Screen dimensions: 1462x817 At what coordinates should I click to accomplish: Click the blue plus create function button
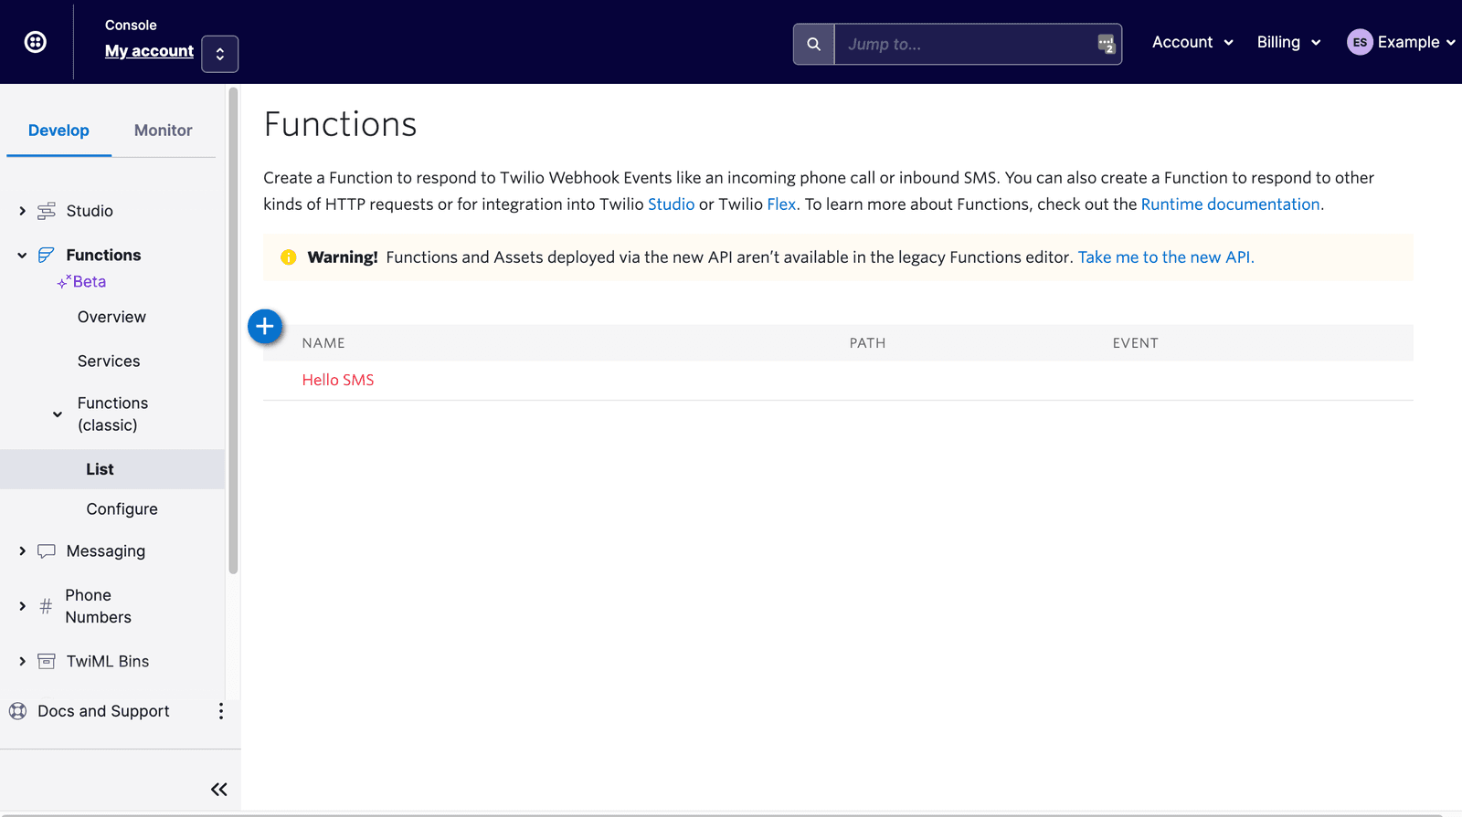coord(265,326)
